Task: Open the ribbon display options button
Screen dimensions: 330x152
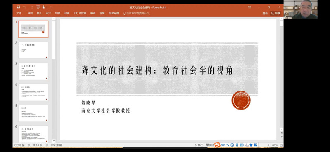Action: tap(249, 7)
